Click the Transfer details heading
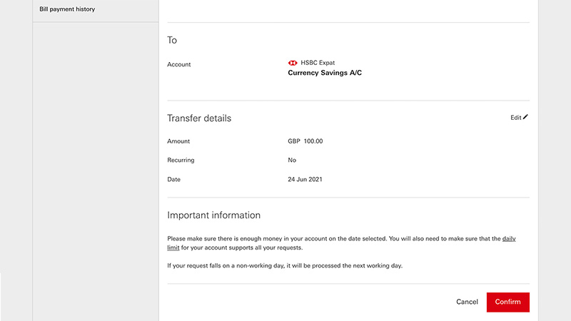This screenshot has width=571, height=321. click(199, 118)
